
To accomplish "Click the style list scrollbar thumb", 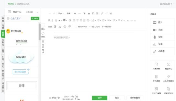I will [40, 32].
